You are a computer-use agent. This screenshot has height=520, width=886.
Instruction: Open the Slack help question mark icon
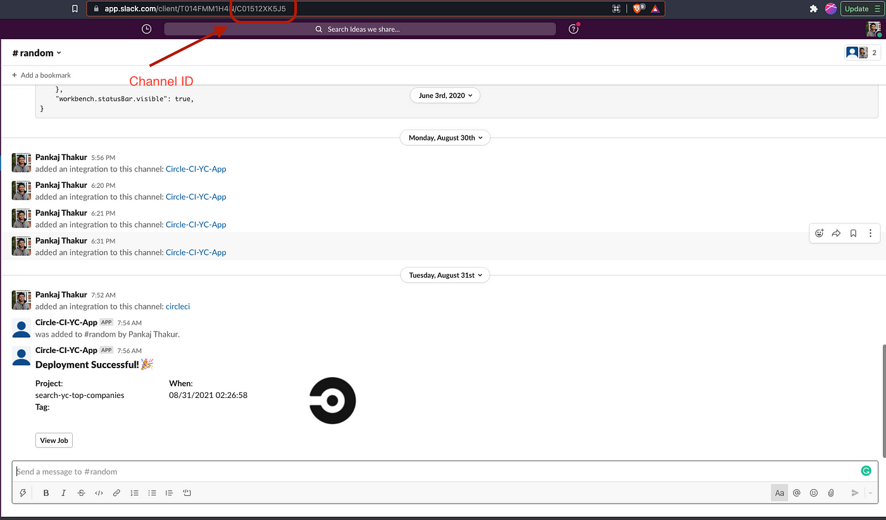(573, 29)
